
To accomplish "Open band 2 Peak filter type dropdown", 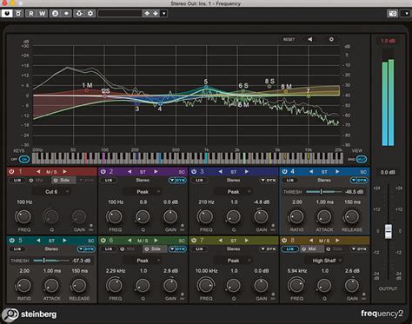I will [x=143, y=192].
